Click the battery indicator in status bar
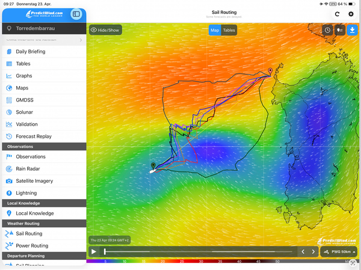The image size is (361, 270). pos(352,4)
